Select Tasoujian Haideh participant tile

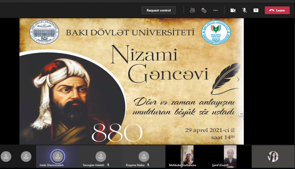(x=101, y=156)
